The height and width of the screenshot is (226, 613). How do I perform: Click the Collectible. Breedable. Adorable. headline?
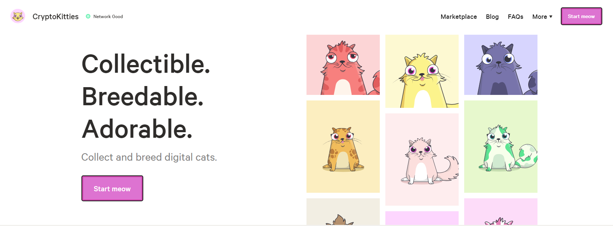146,96
